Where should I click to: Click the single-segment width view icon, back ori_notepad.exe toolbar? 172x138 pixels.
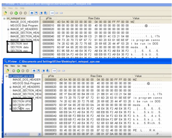pyautogui.click(x=61, y=13)
